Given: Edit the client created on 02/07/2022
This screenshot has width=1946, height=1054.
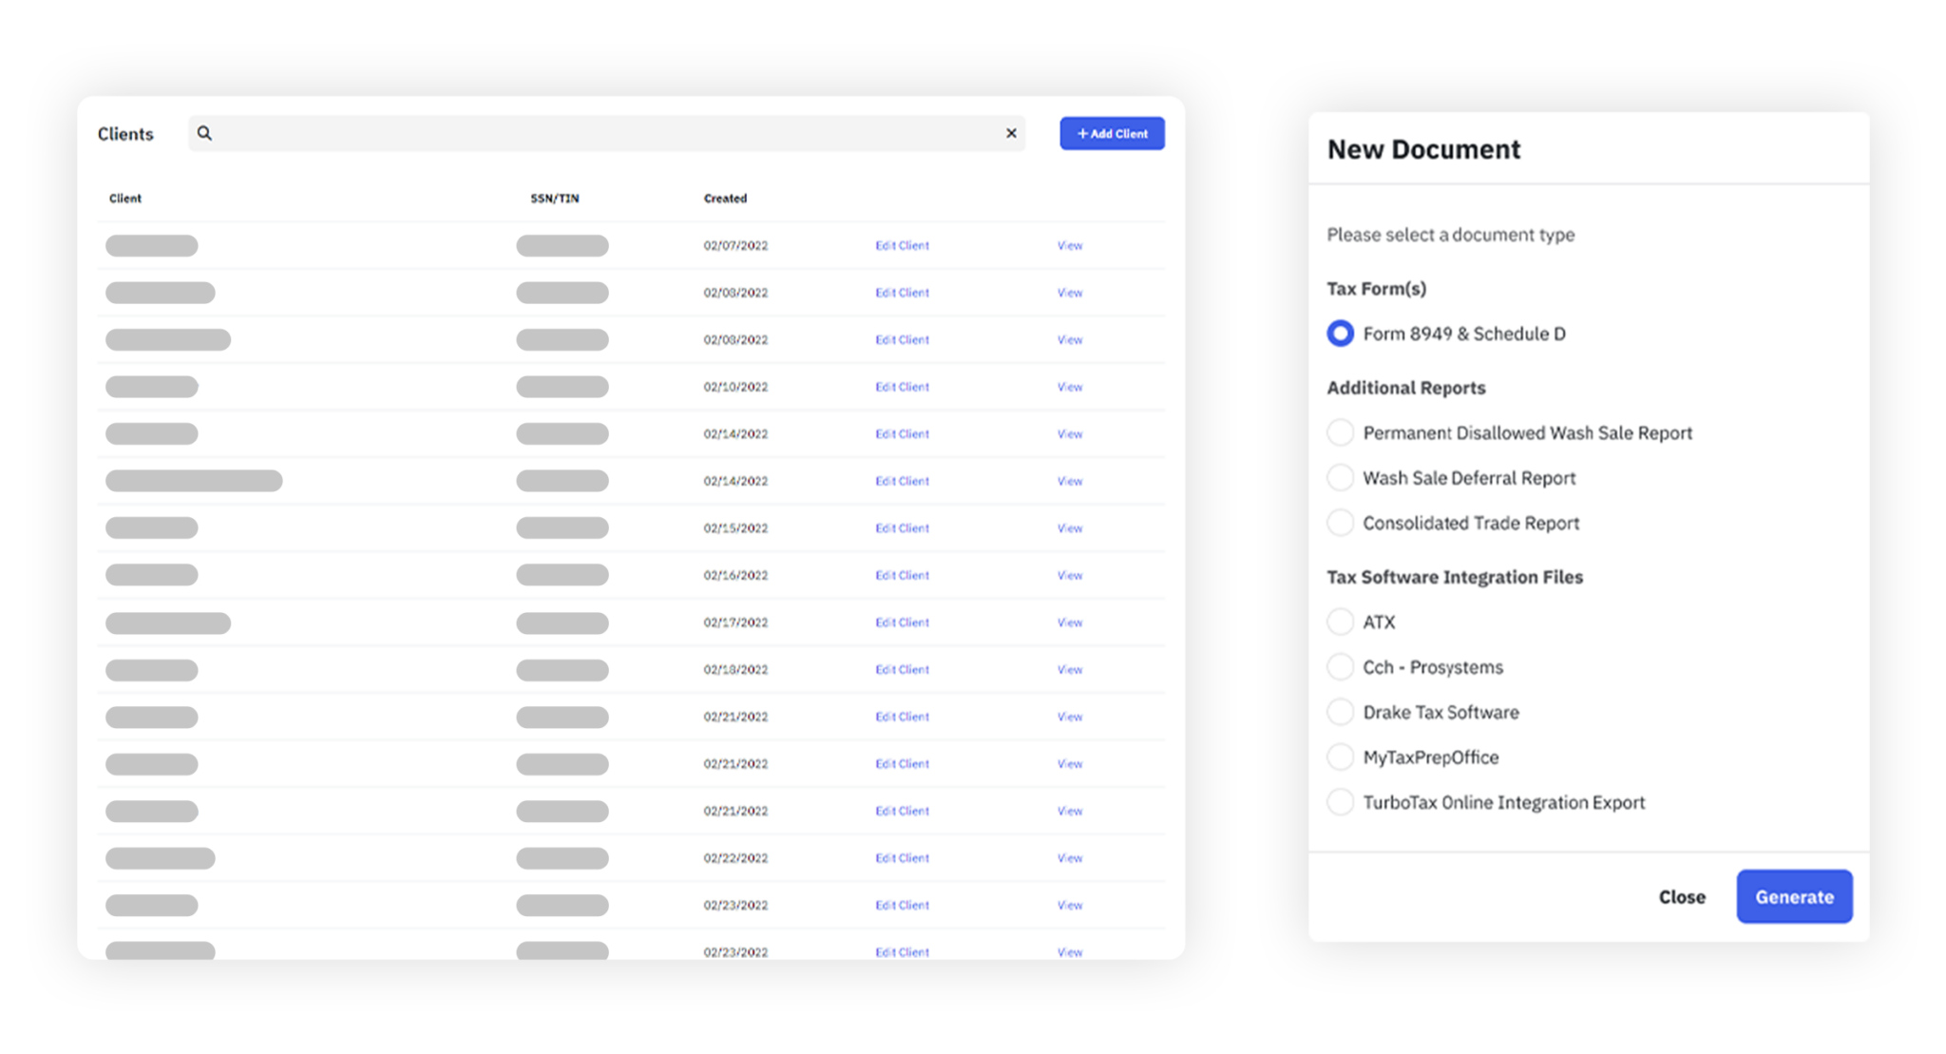Looking at the screenshot, I should [x=902, y=245].
